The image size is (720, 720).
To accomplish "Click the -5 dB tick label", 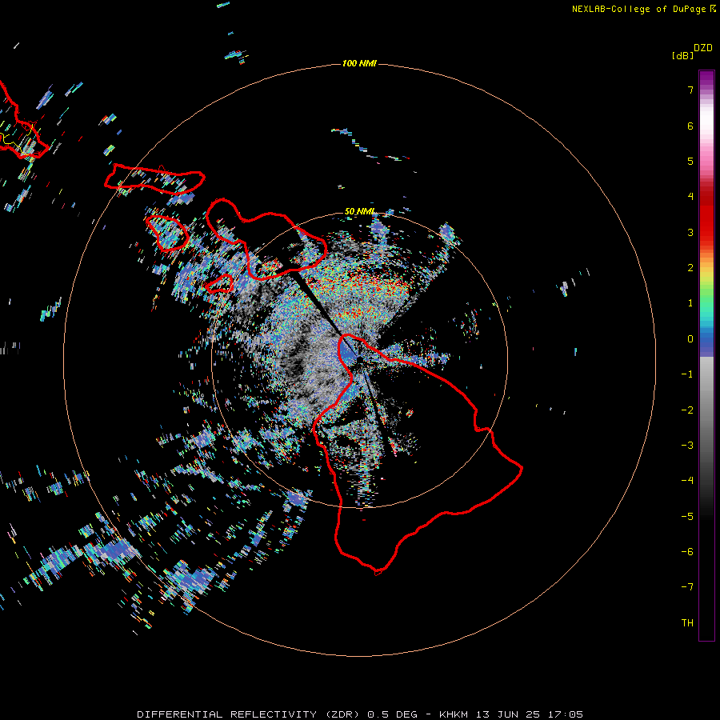I will pyautogui.click(x=687, y=517).
